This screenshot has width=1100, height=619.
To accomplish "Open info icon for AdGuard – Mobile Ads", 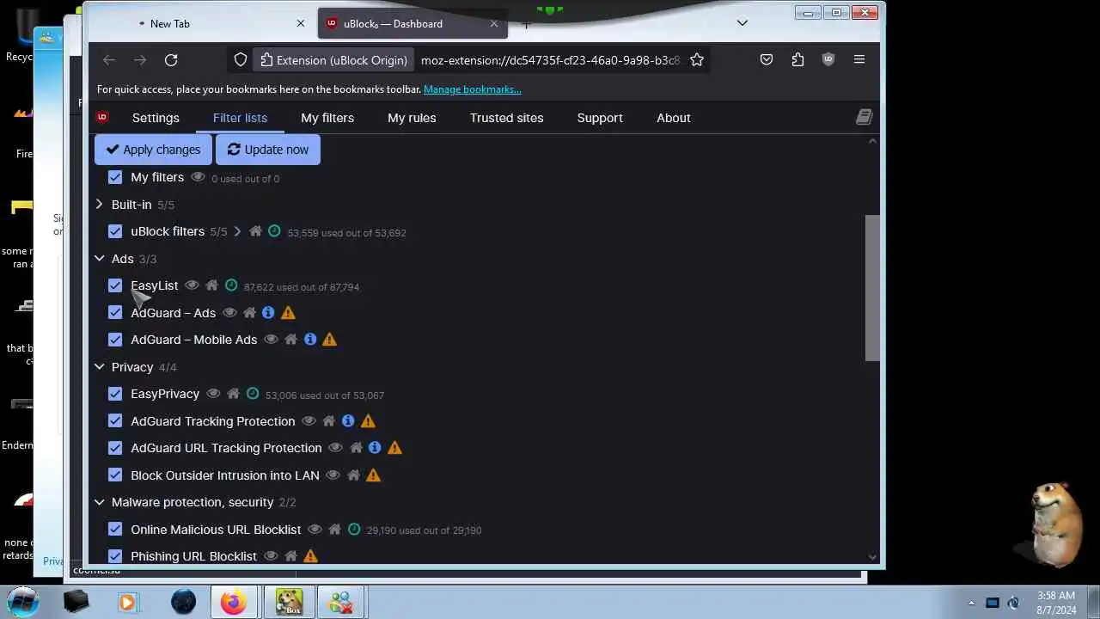I will click(310, 340).
